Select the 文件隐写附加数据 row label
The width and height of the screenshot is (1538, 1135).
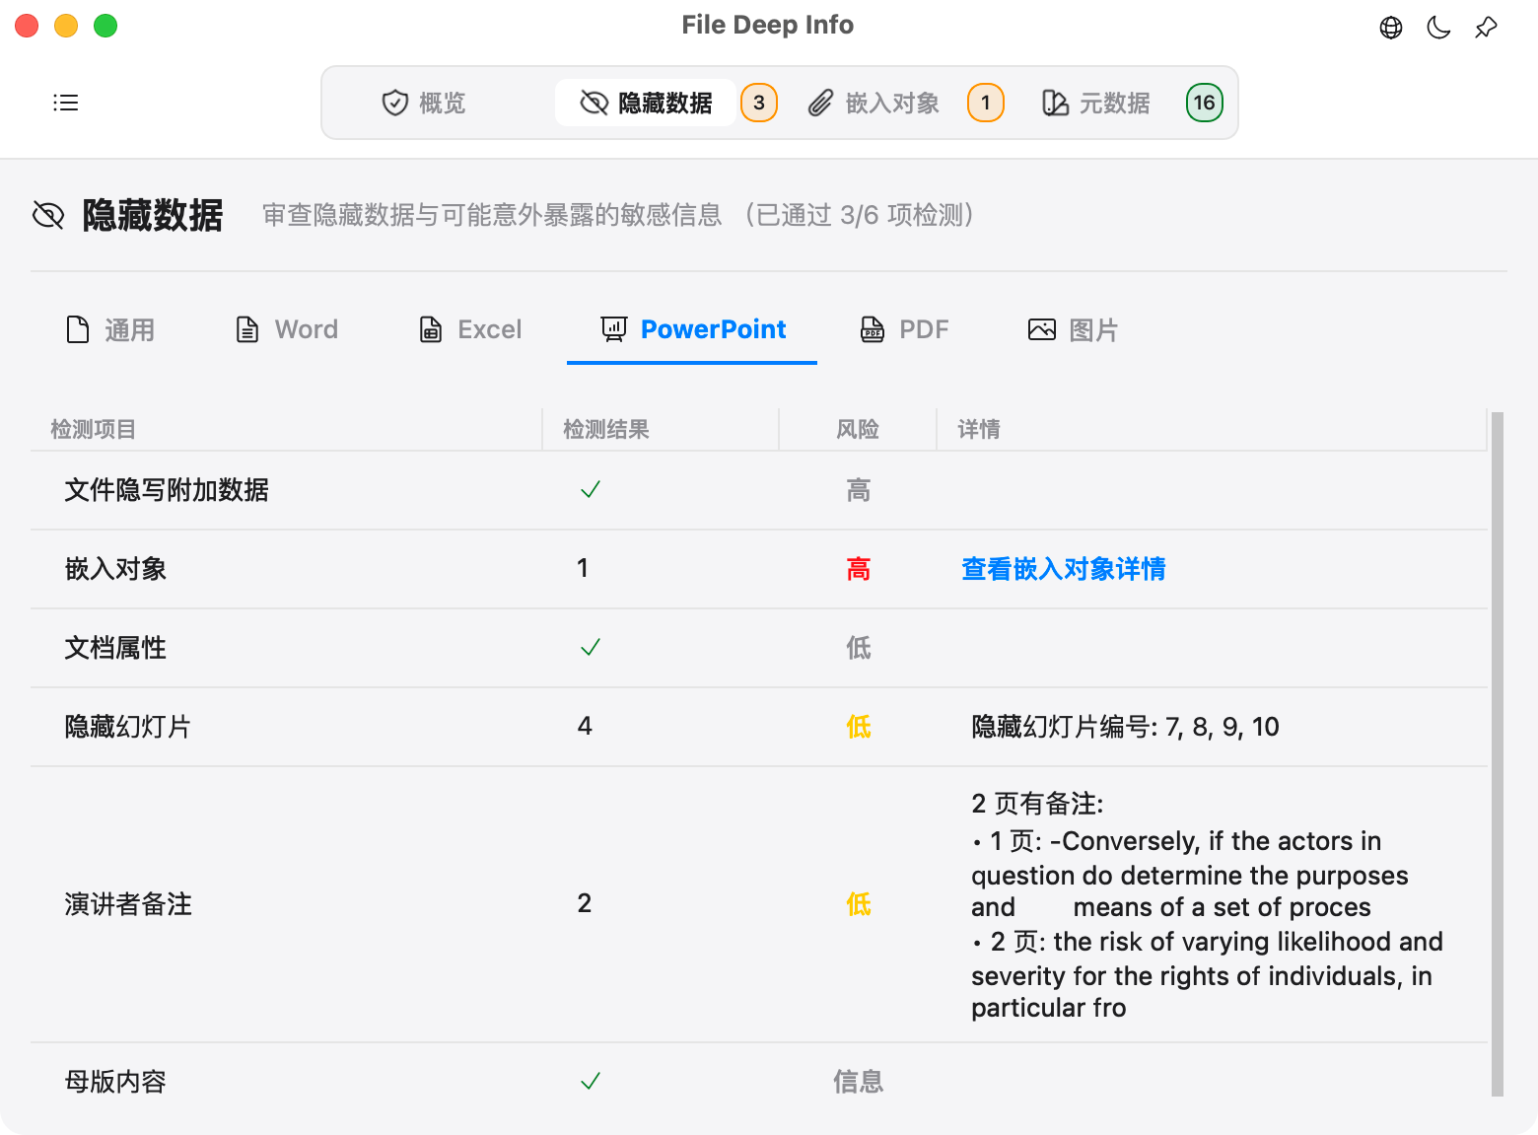pyautogui.click(x=167, y=490)
